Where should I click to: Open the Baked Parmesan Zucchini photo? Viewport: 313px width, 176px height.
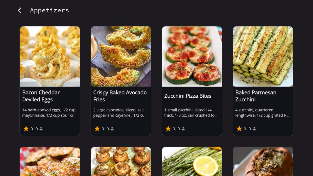coord(263,57)
